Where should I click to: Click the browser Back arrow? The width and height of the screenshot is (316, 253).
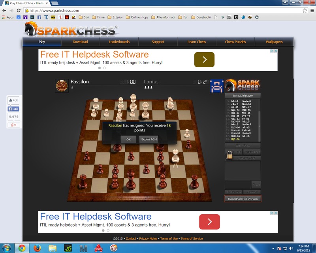pos(4,11)
